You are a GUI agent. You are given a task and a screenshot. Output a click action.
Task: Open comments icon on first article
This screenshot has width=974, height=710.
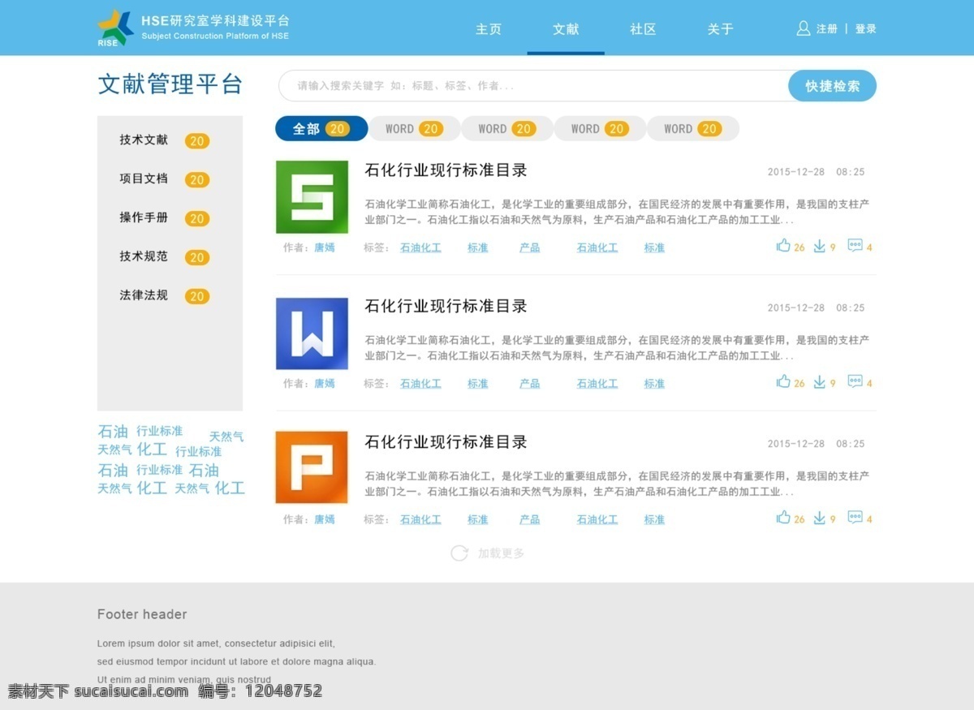[855, 245]
